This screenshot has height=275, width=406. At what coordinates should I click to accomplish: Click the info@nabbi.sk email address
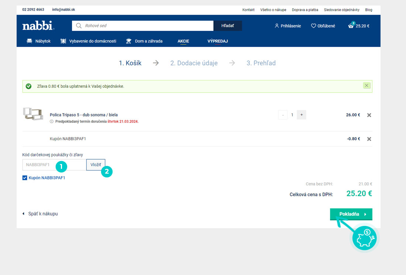[x=63, y=10]
